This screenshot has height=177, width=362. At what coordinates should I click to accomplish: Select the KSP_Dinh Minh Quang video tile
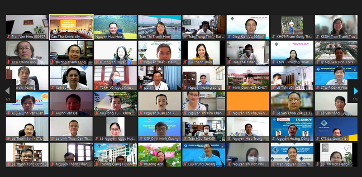[x=160, y=129]
